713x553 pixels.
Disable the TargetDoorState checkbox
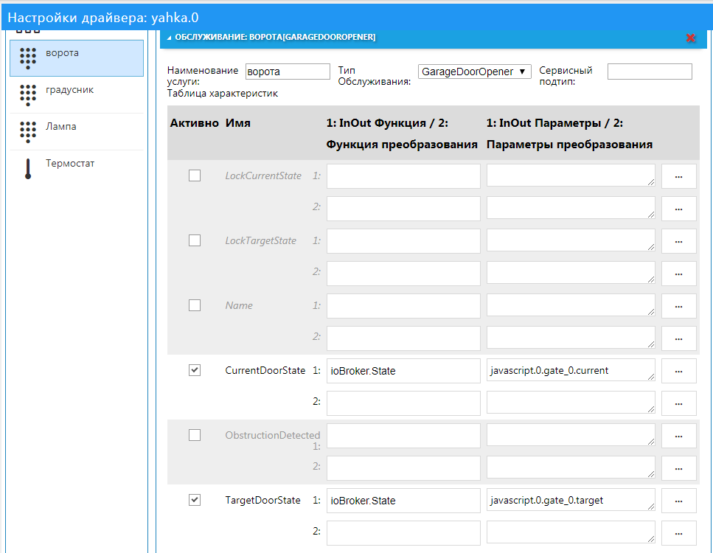pos(195,500)
